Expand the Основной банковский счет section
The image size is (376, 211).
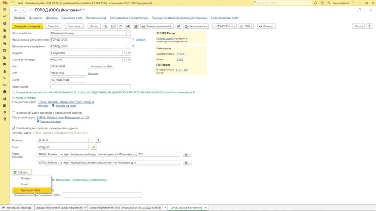14,92
